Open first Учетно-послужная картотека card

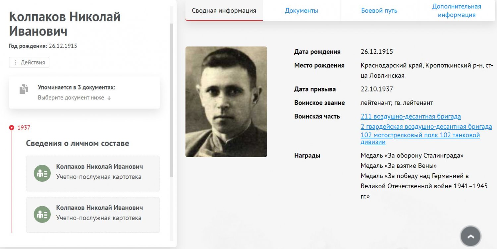93,173
